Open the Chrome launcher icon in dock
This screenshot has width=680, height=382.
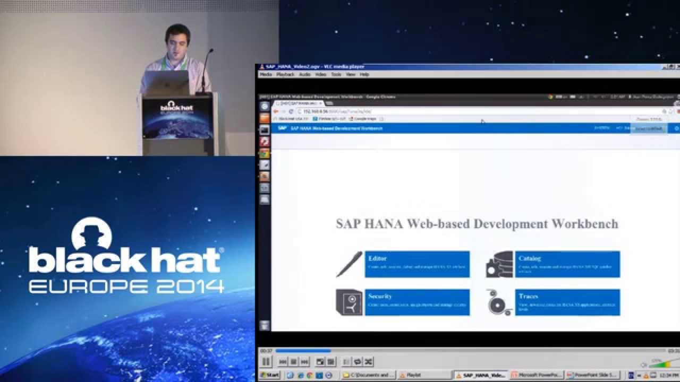pyautogui.click(x=265, y=153)
